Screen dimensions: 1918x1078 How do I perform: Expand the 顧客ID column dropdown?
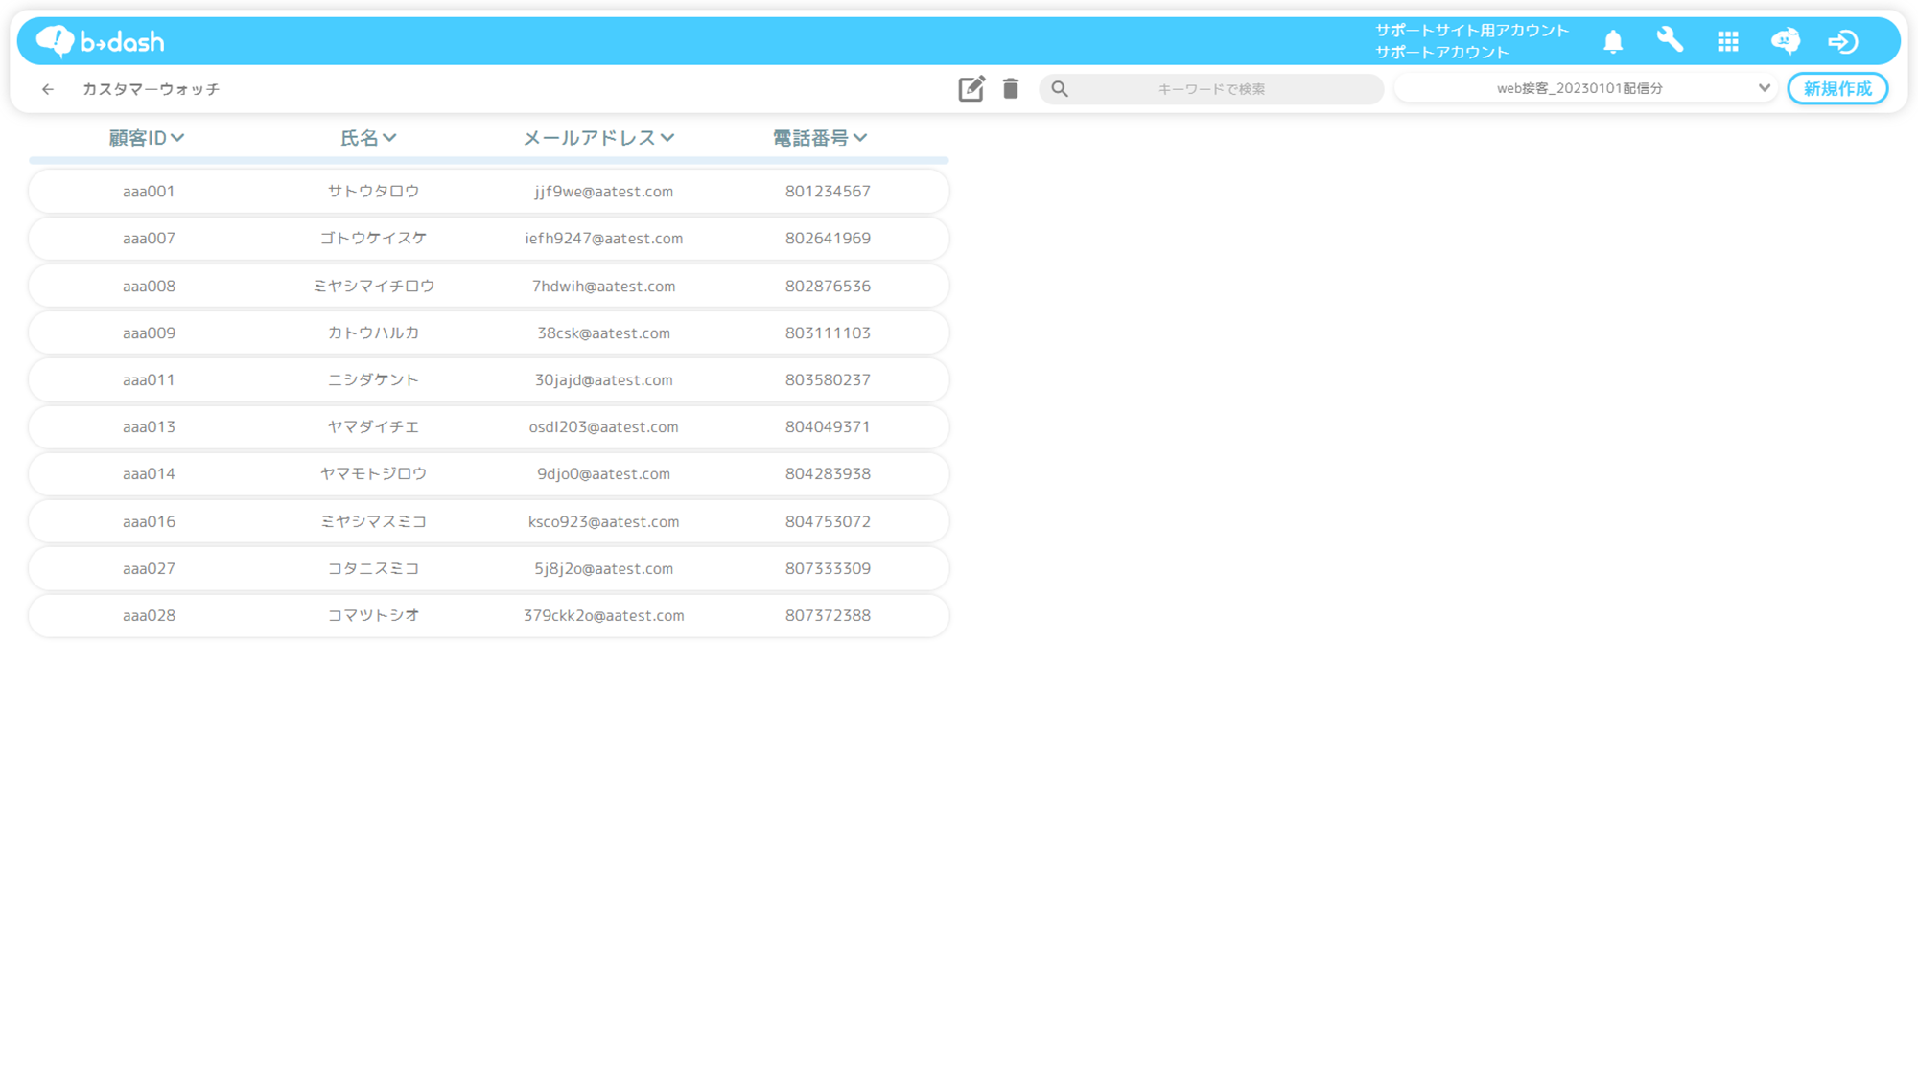point(177,138)
